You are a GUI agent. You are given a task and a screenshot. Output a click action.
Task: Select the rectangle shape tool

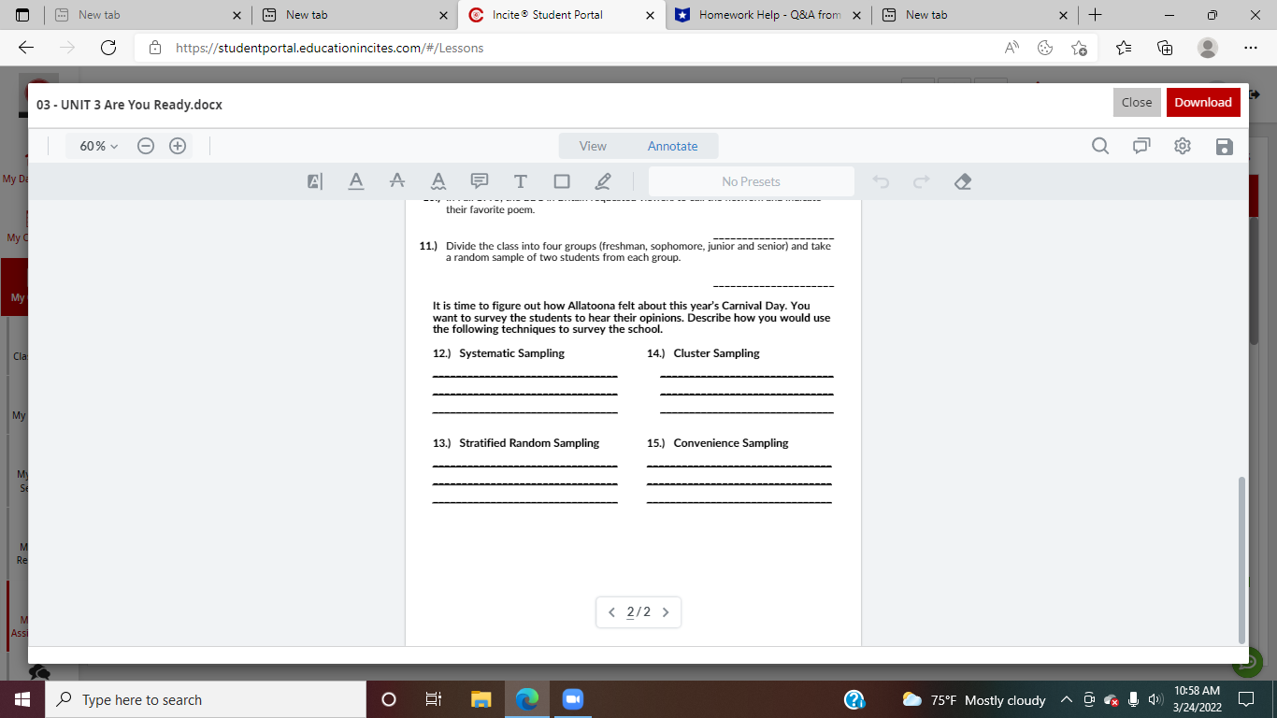[562, 180]
